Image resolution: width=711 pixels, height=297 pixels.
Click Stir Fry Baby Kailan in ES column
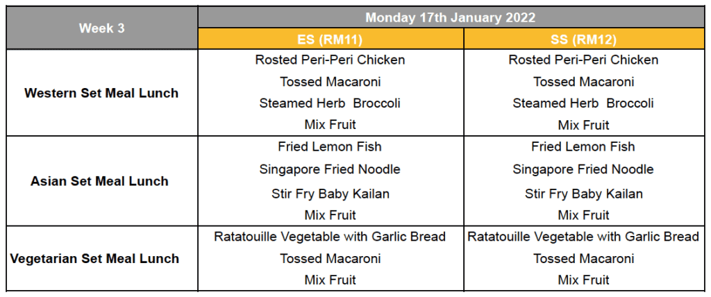331,194
